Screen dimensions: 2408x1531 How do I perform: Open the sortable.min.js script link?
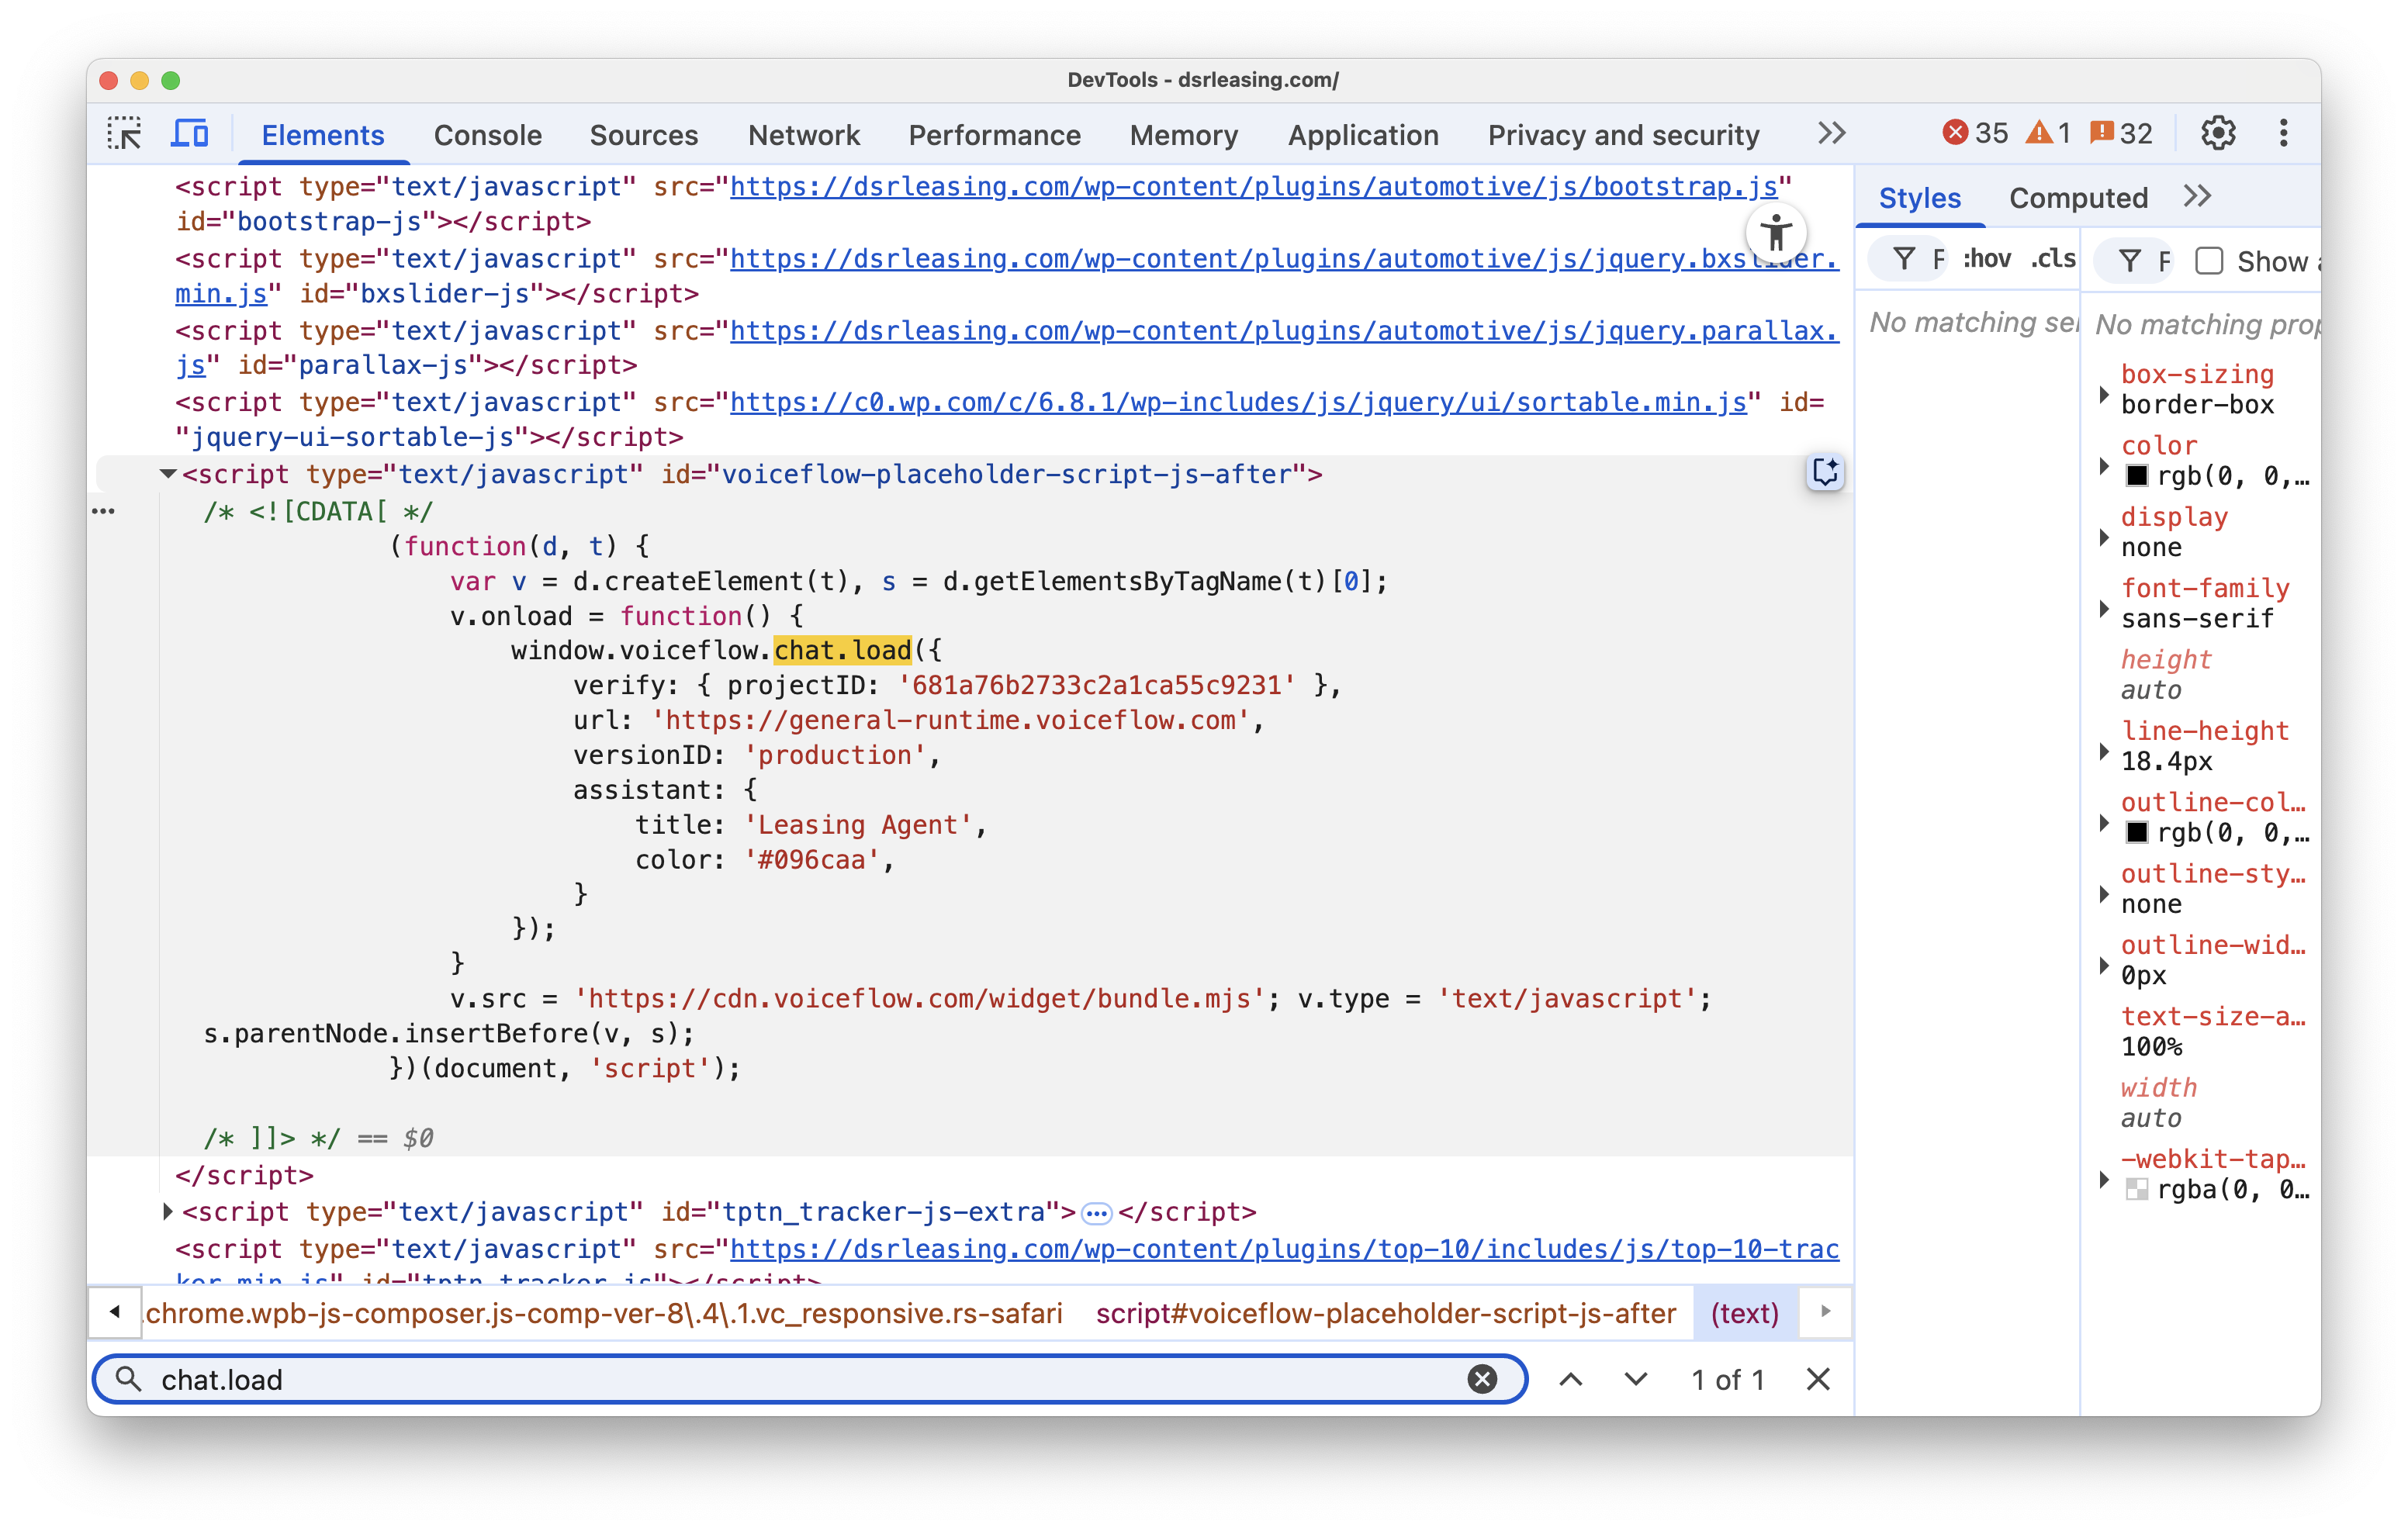pyautogui.click(x=1238, y=402)
